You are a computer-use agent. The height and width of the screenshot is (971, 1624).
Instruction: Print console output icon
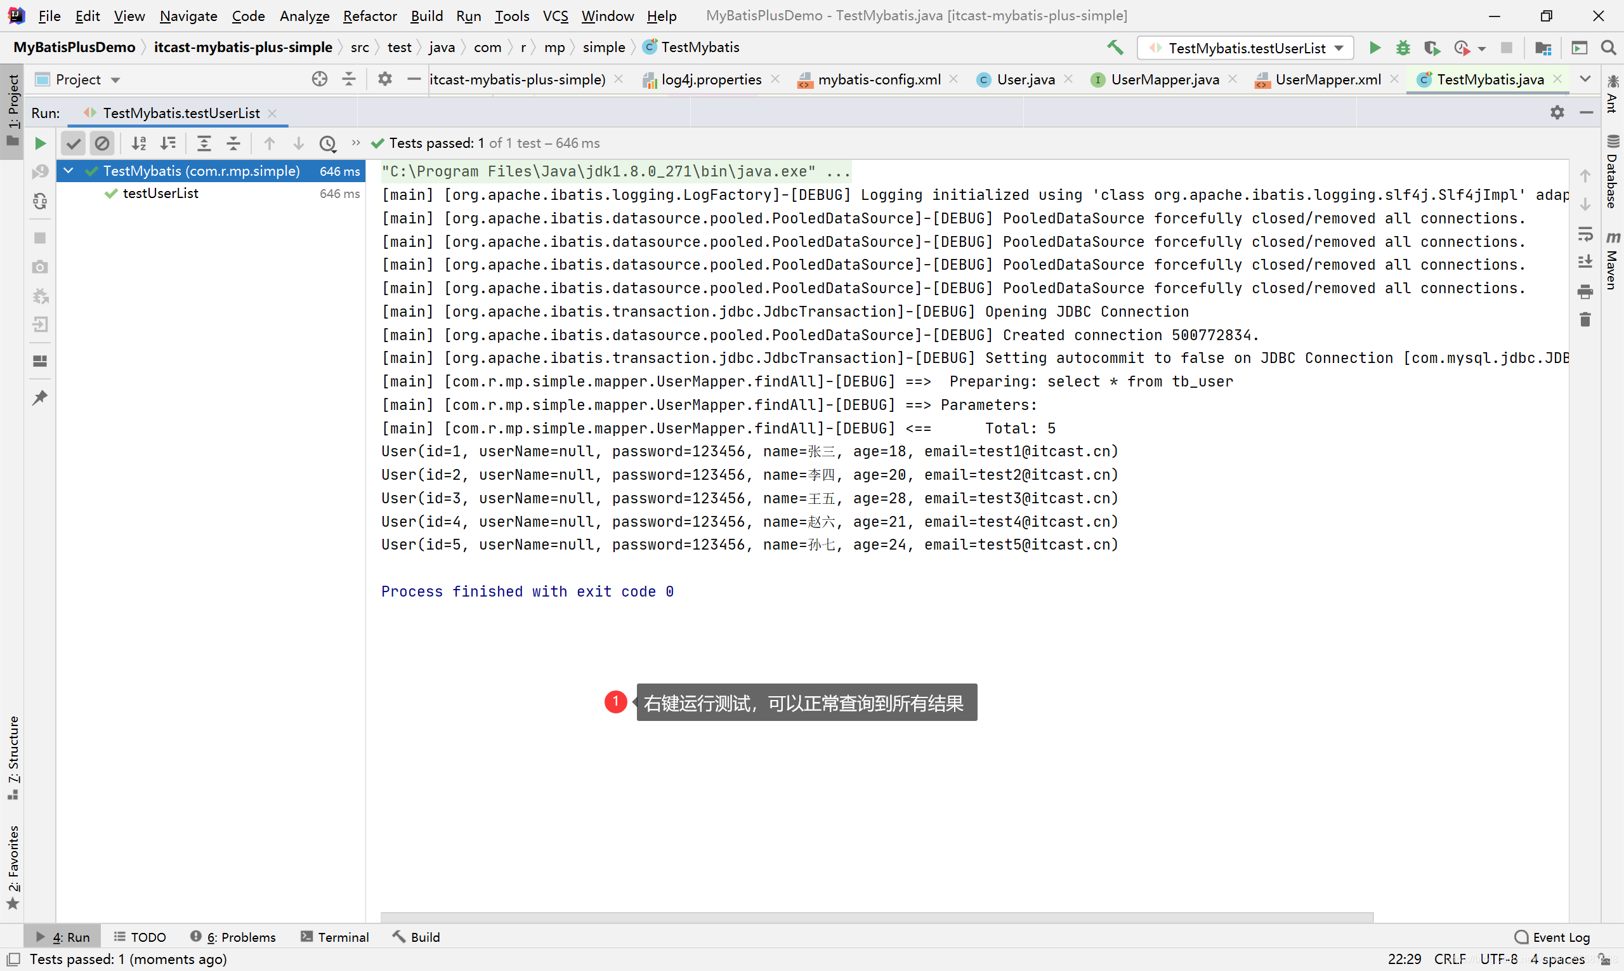(1585, 291)
